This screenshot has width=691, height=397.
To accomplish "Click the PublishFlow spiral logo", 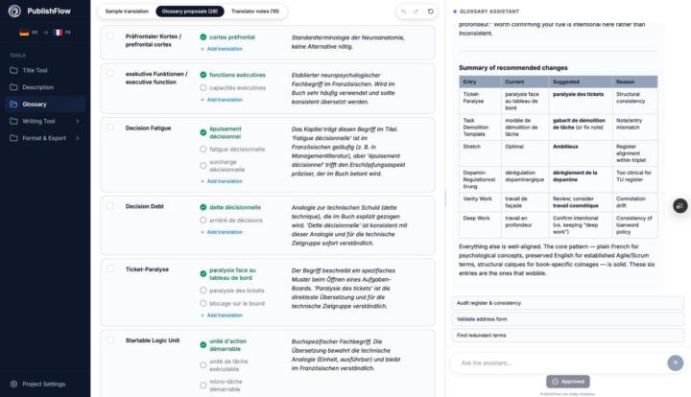I will pos(14,11).
